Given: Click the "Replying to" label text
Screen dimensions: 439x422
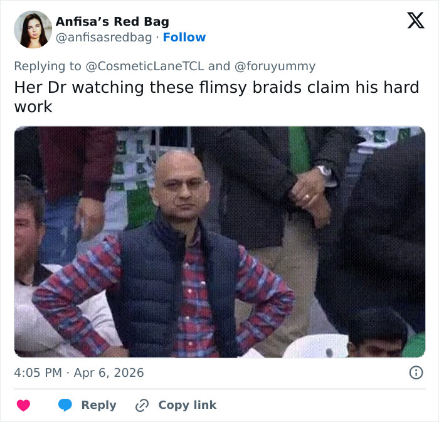Looking at the screenshot, I should 48,66.
